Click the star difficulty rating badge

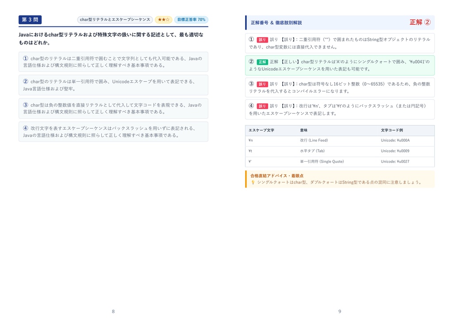(x=164, y=19)
